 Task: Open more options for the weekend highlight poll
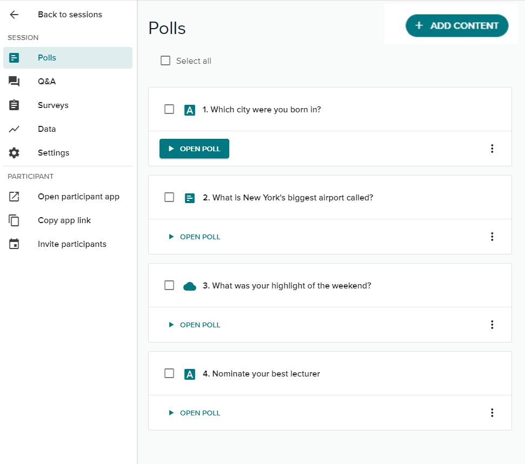point(492,325)
